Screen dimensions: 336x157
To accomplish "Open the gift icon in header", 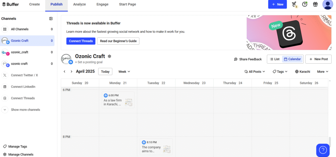I will 315,4.
